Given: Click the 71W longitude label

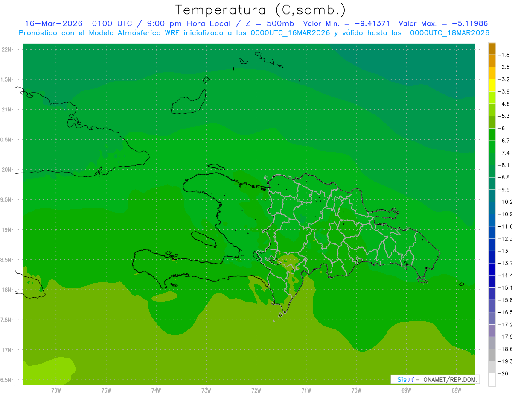Looking at the screenshot, I should pos(306,390).
